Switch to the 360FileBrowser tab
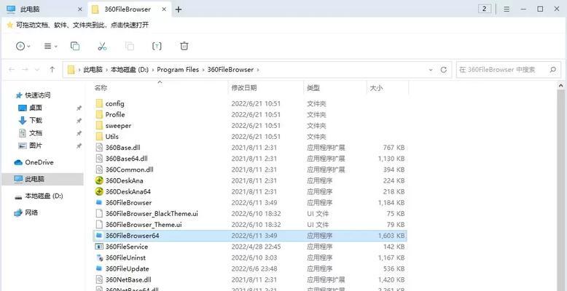The height and width of the screenshot is (291, 567). [x=130, y=9]
